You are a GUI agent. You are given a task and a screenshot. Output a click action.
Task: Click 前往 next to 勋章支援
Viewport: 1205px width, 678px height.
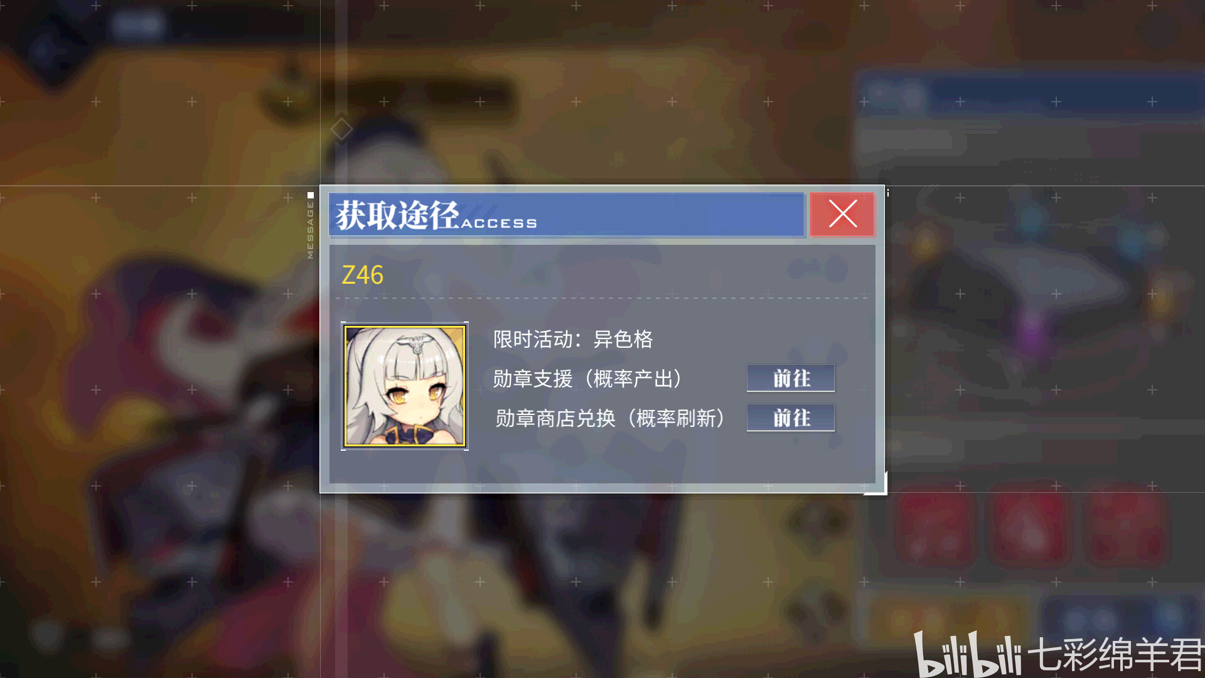pyautogui.click(x=791, y=379)
